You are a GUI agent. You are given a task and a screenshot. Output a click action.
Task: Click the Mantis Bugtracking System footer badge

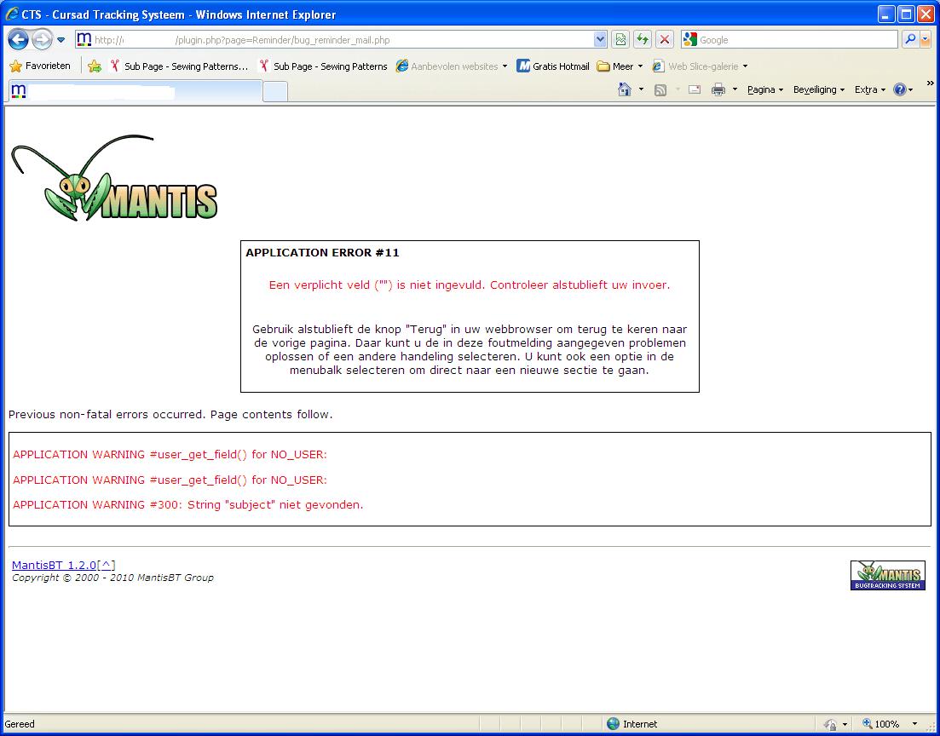pos(887,575)
